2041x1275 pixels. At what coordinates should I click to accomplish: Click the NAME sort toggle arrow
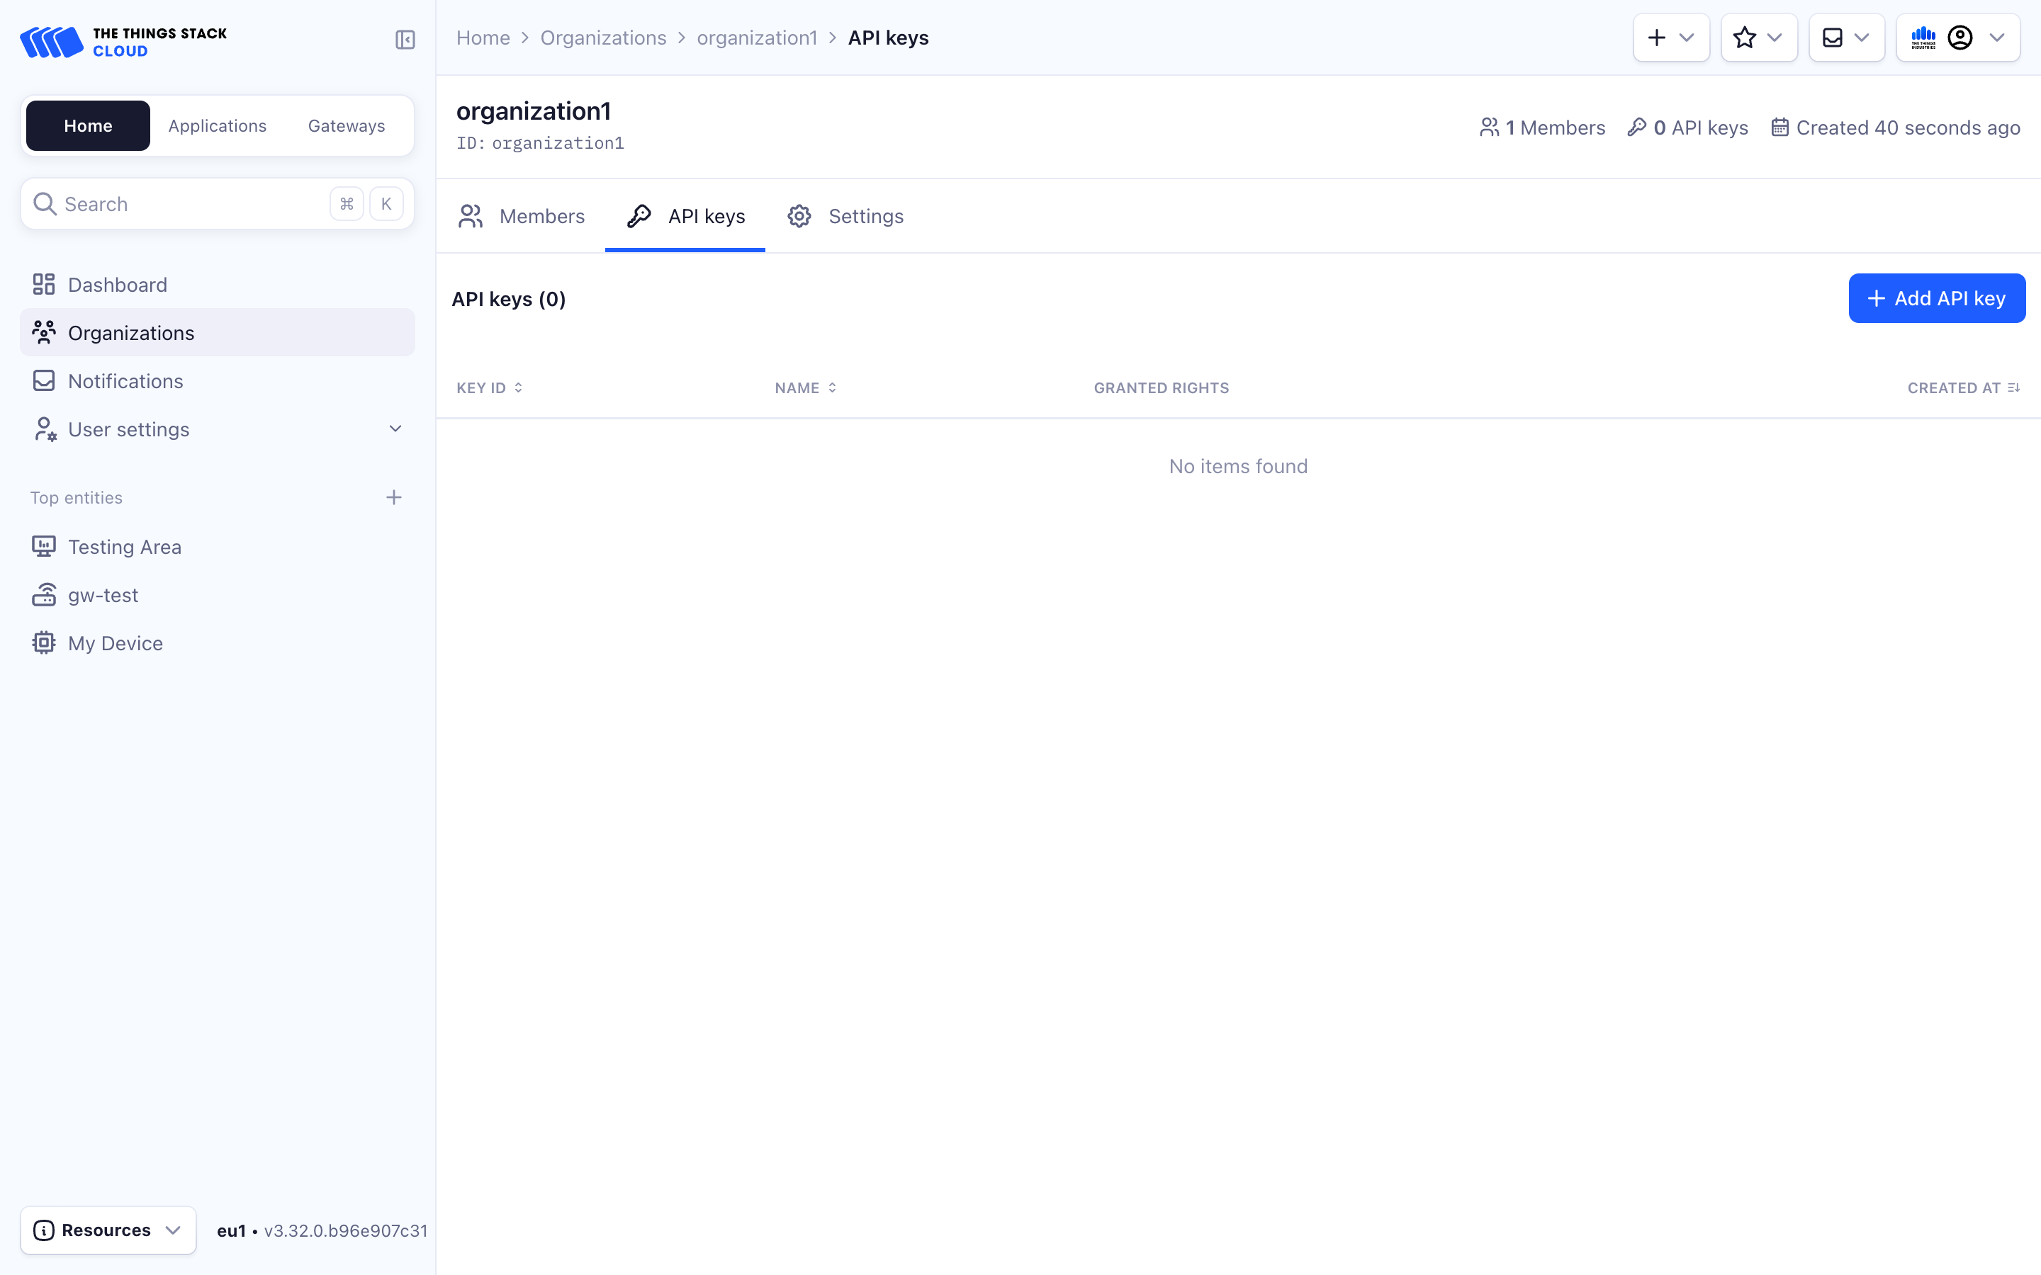(x=833, y=387)
